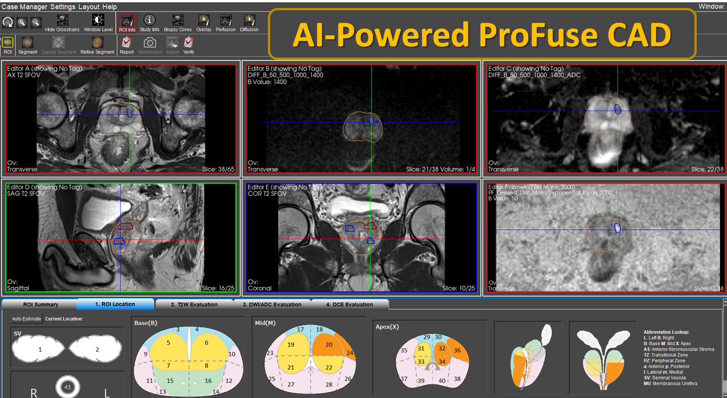The image size is (727, 398).
Task: Open the Settings menu
Action: click(x=63, y=7)
